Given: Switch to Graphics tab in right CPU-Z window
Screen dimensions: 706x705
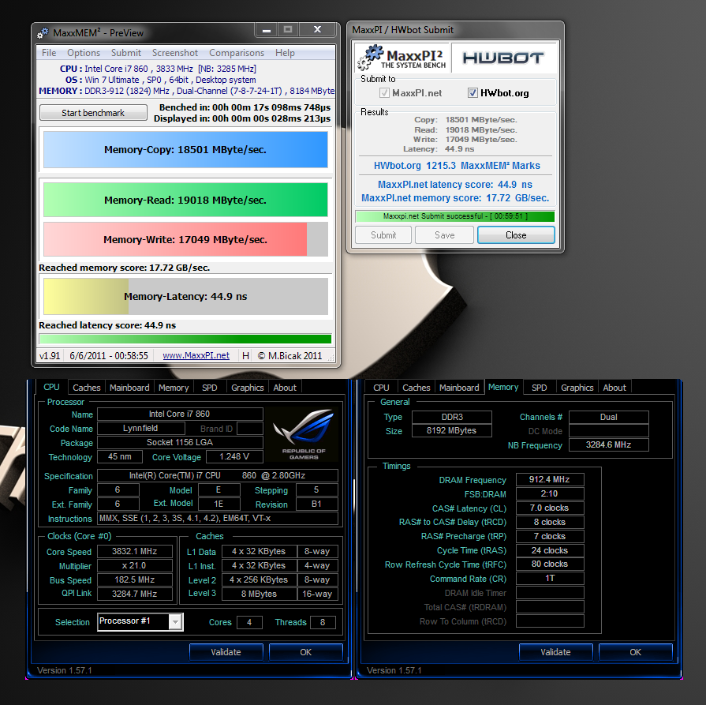Looking at the screenshot, I should [x=577, y=388].
